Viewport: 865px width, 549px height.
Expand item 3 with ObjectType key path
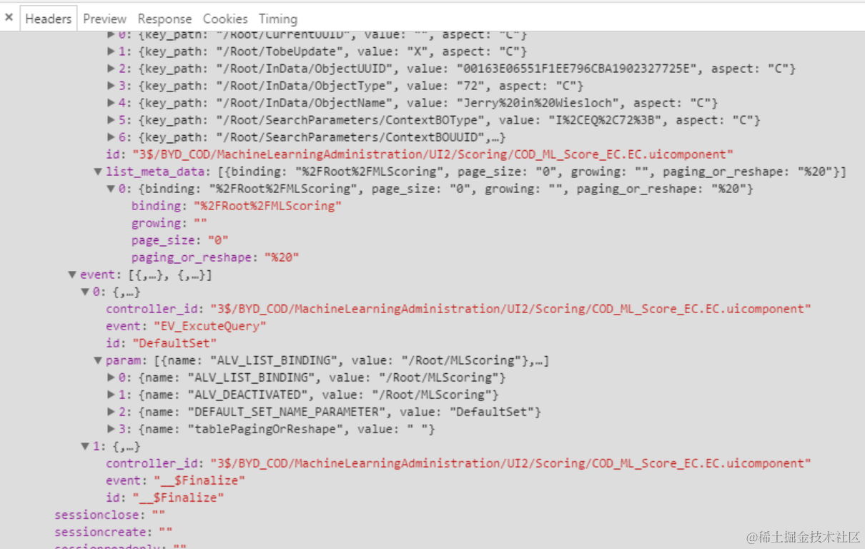click(x=111, y=86)
